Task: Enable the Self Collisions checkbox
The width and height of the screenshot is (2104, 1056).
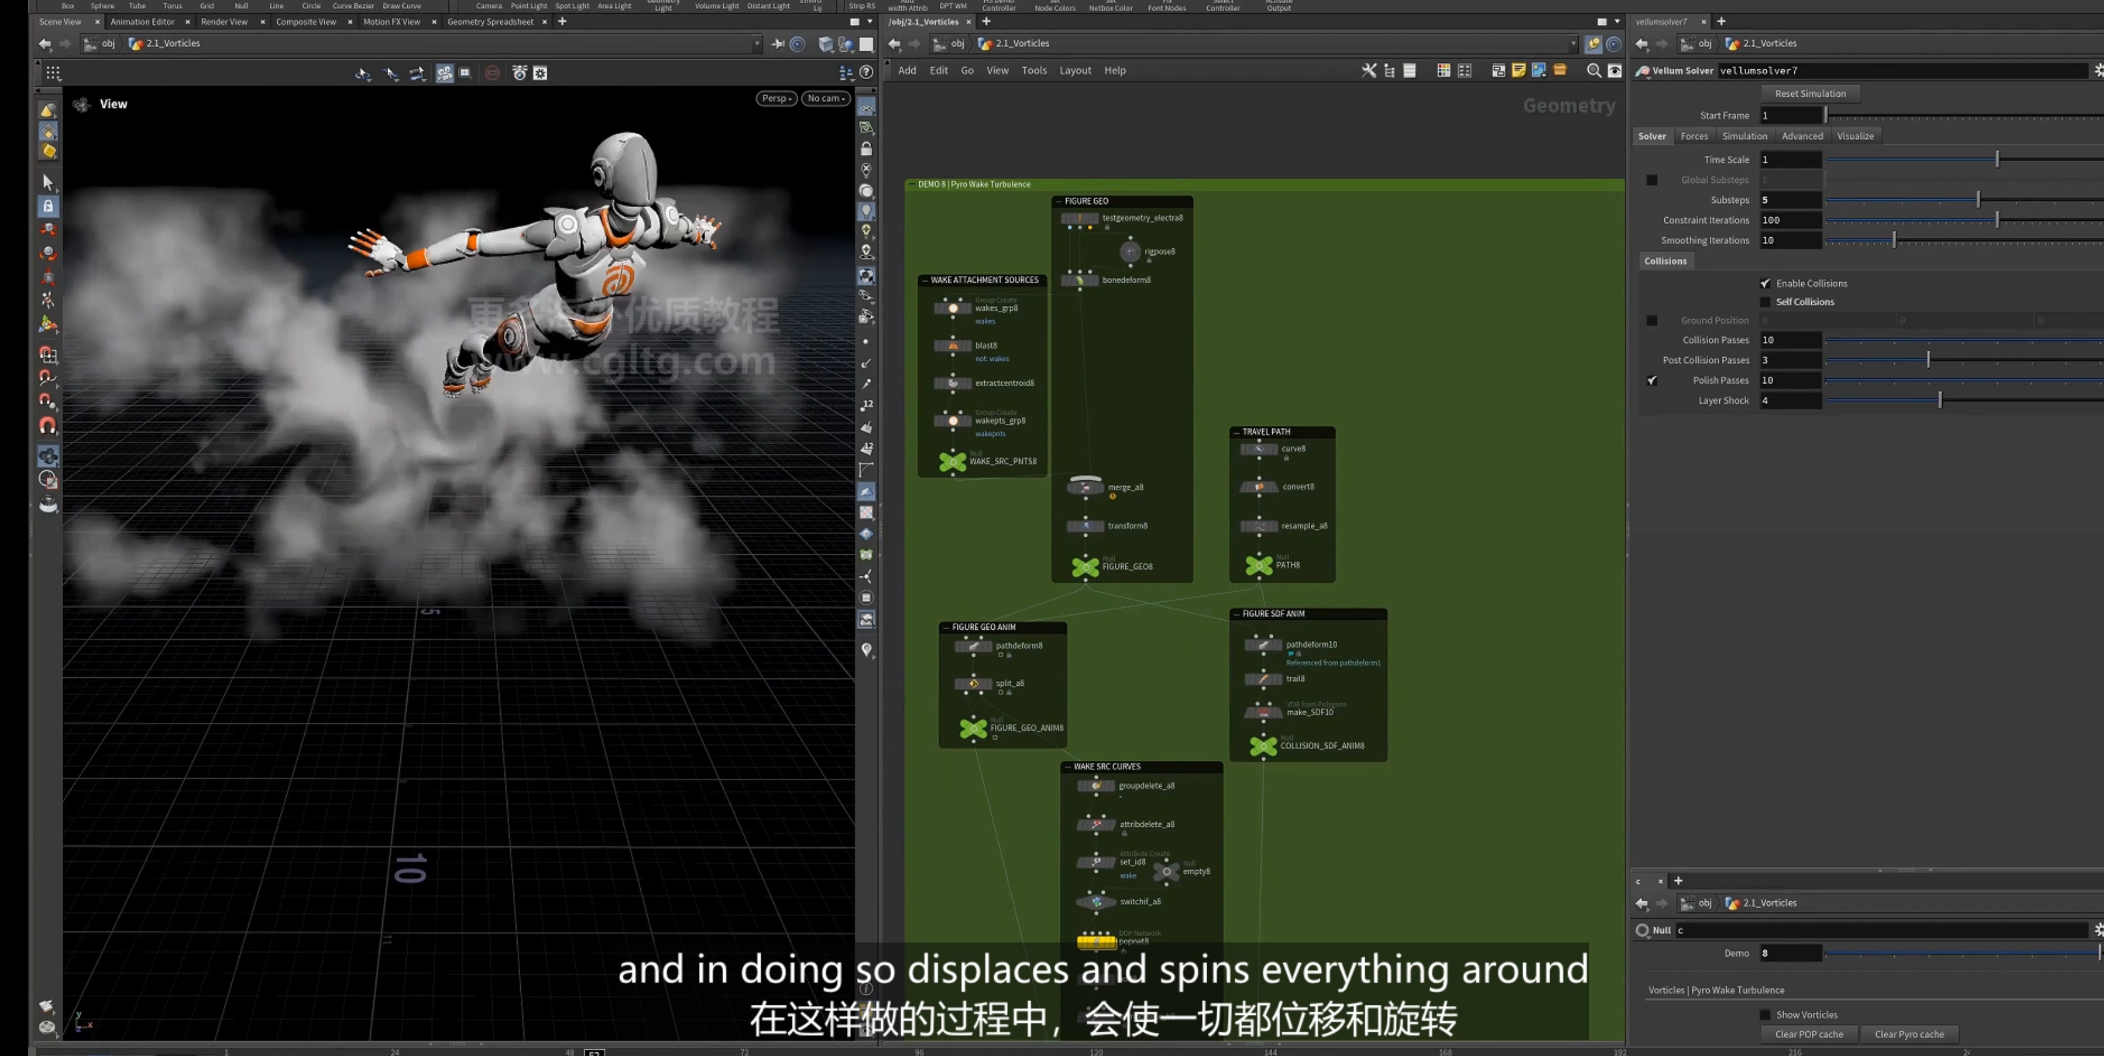Action: (1765, 302)
